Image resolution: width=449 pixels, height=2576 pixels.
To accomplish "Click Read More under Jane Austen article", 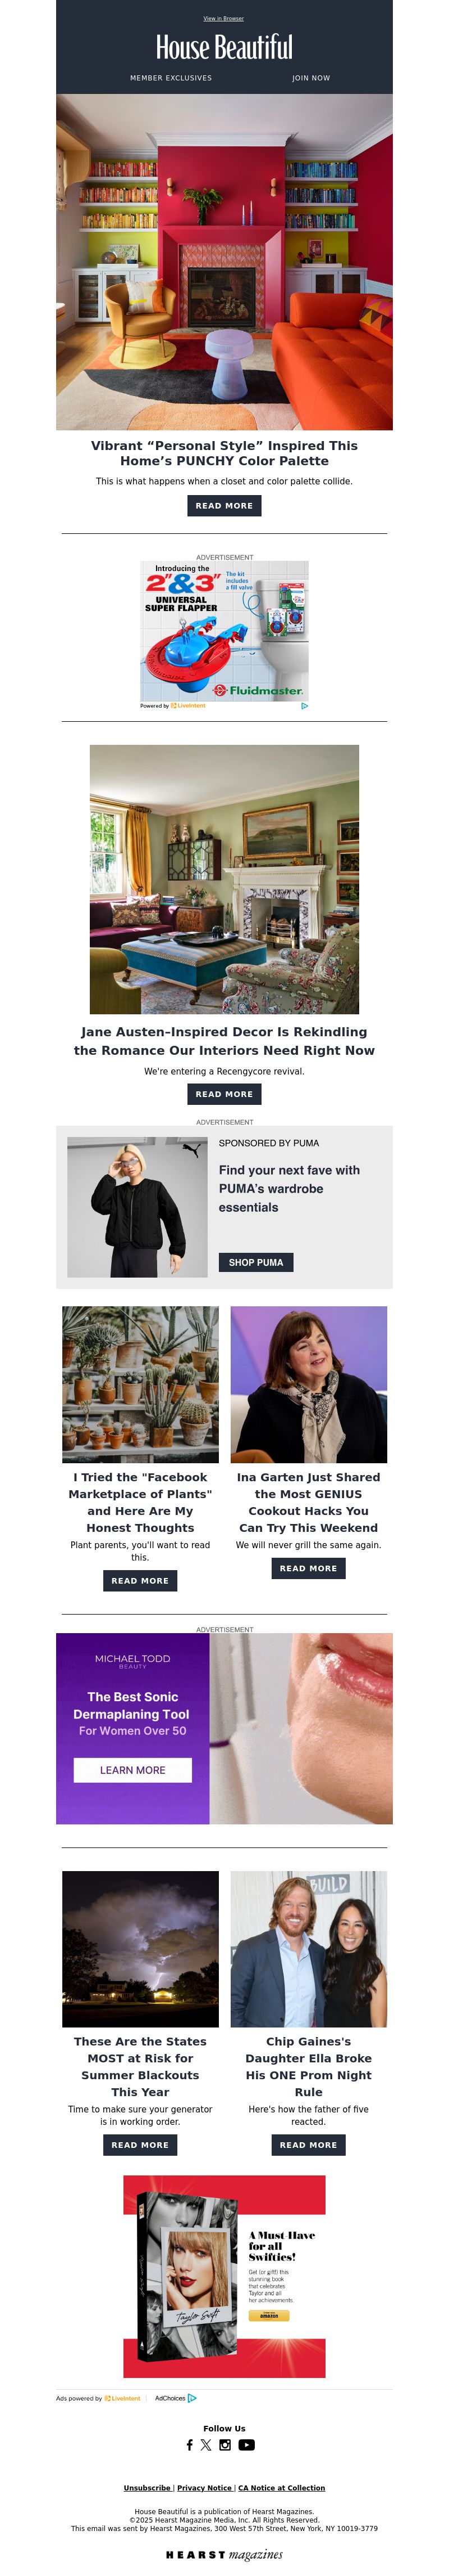I will [224, 1094].
